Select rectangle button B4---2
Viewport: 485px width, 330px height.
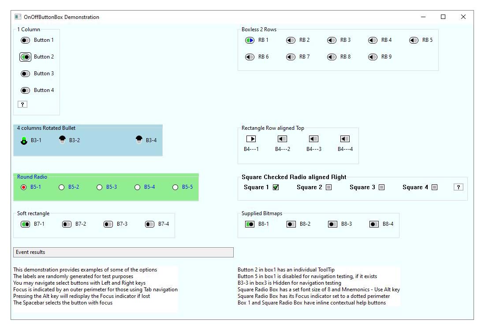282,139
